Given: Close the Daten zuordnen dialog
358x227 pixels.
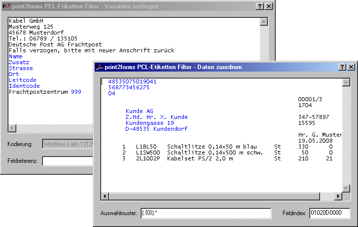Looking at the screenshot, I should coord(351,67).
